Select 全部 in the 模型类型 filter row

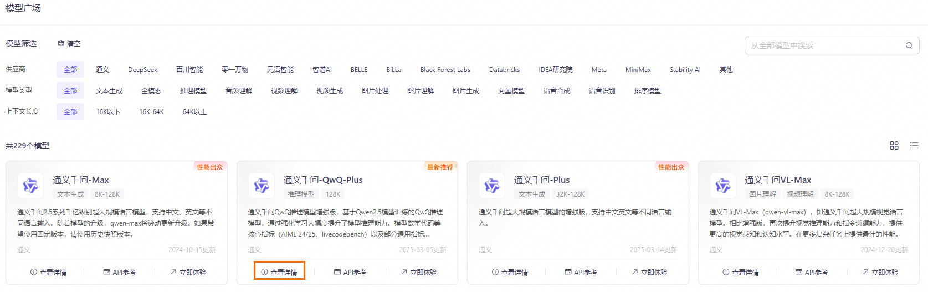(x=70, y=90)
